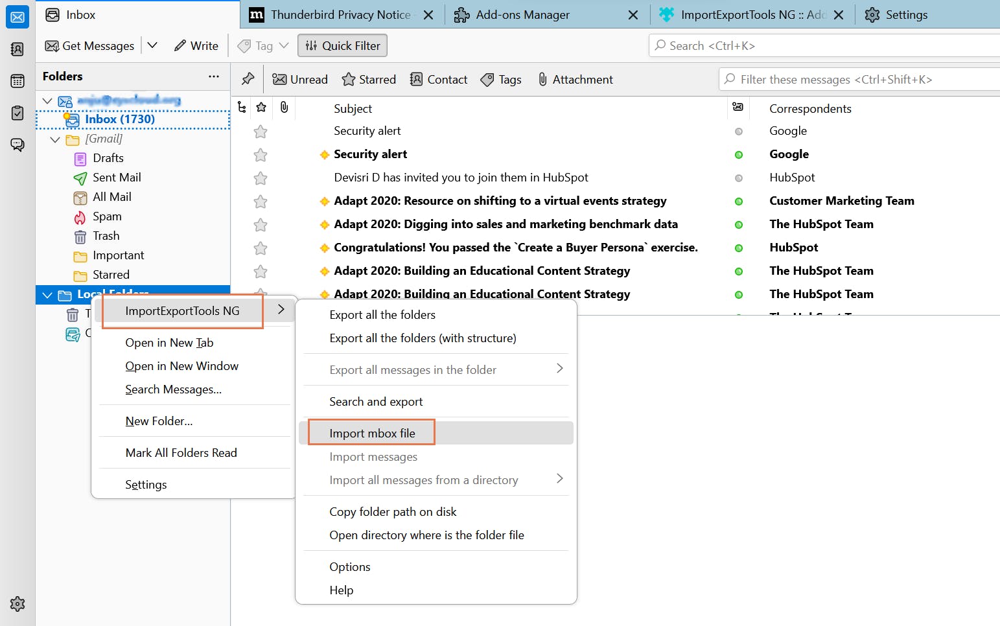Toggle the Attachment quick filter
This screenshot has width=1000, height=626.
pos(576,80)
